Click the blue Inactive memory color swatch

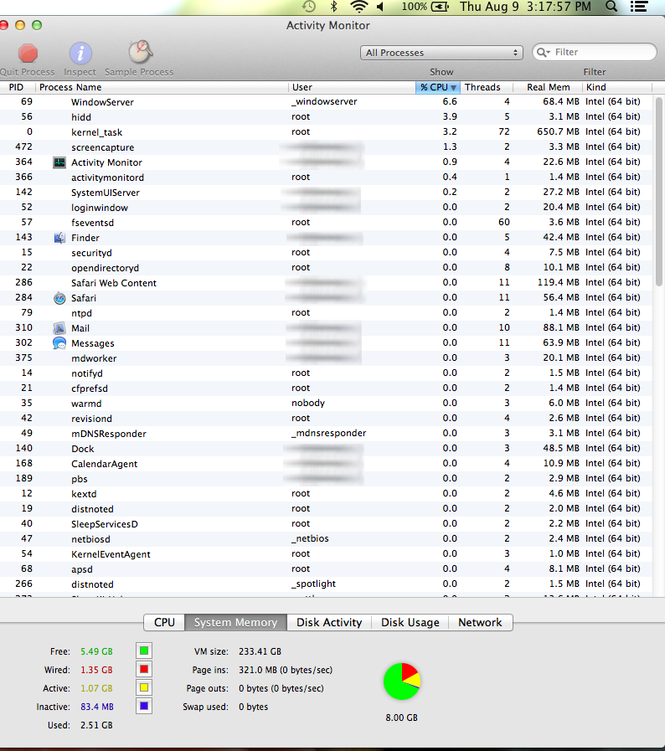pos(144,706)
